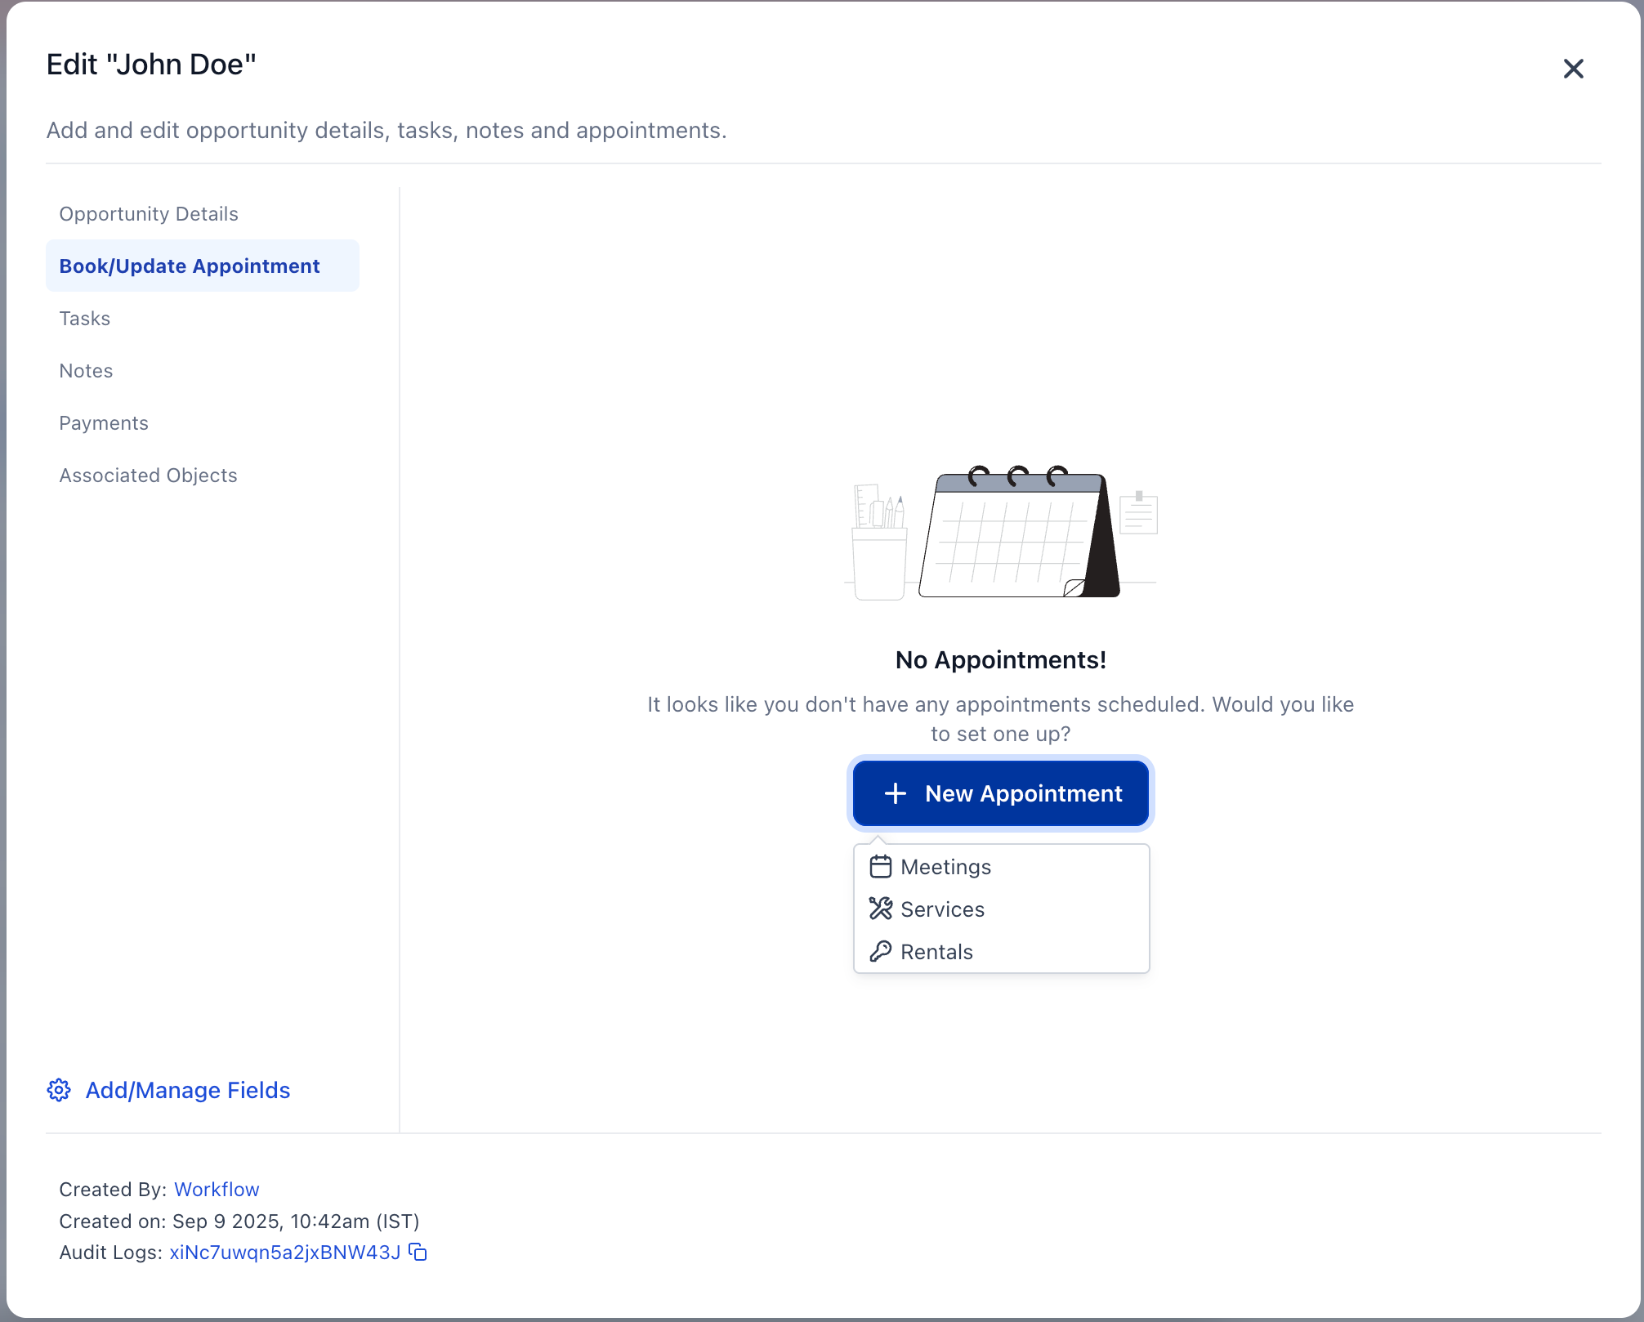Open the Workflow creator link

(216, 1189)
